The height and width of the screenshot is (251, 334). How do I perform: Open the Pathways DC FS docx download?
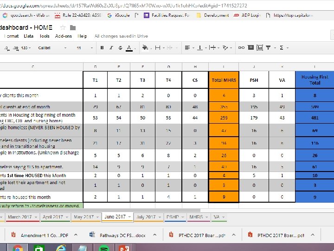(118, 235)
